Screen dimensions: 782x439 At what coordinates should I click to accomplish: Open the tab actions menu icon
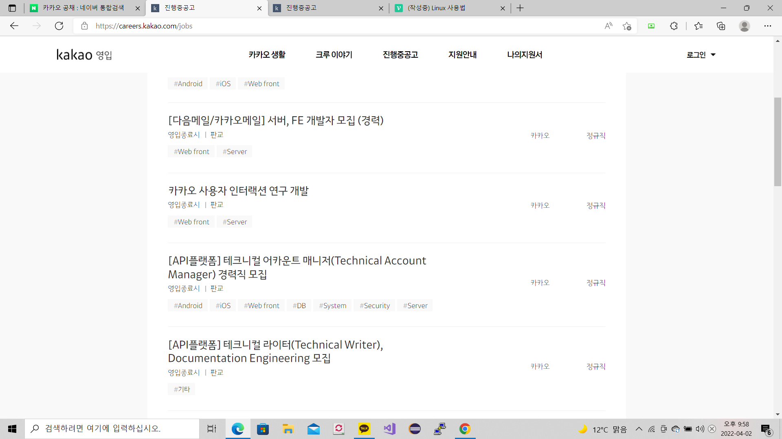[12, 8]
